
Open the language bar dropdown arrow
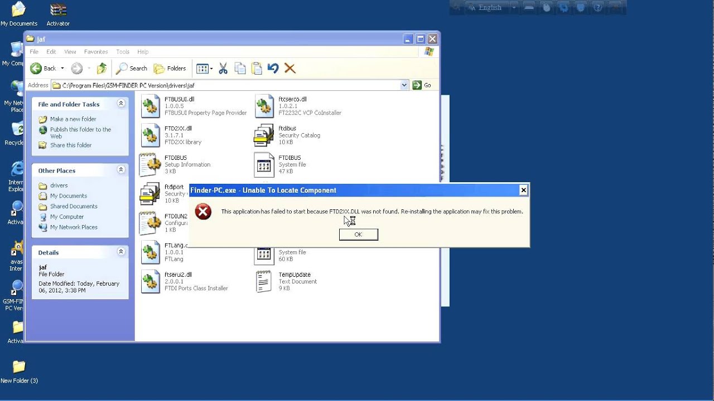click(514, 8)
